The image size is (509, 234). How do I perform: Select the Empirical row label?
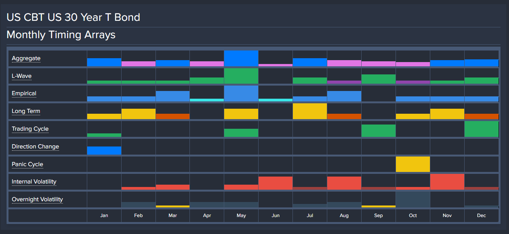(24, 94)
